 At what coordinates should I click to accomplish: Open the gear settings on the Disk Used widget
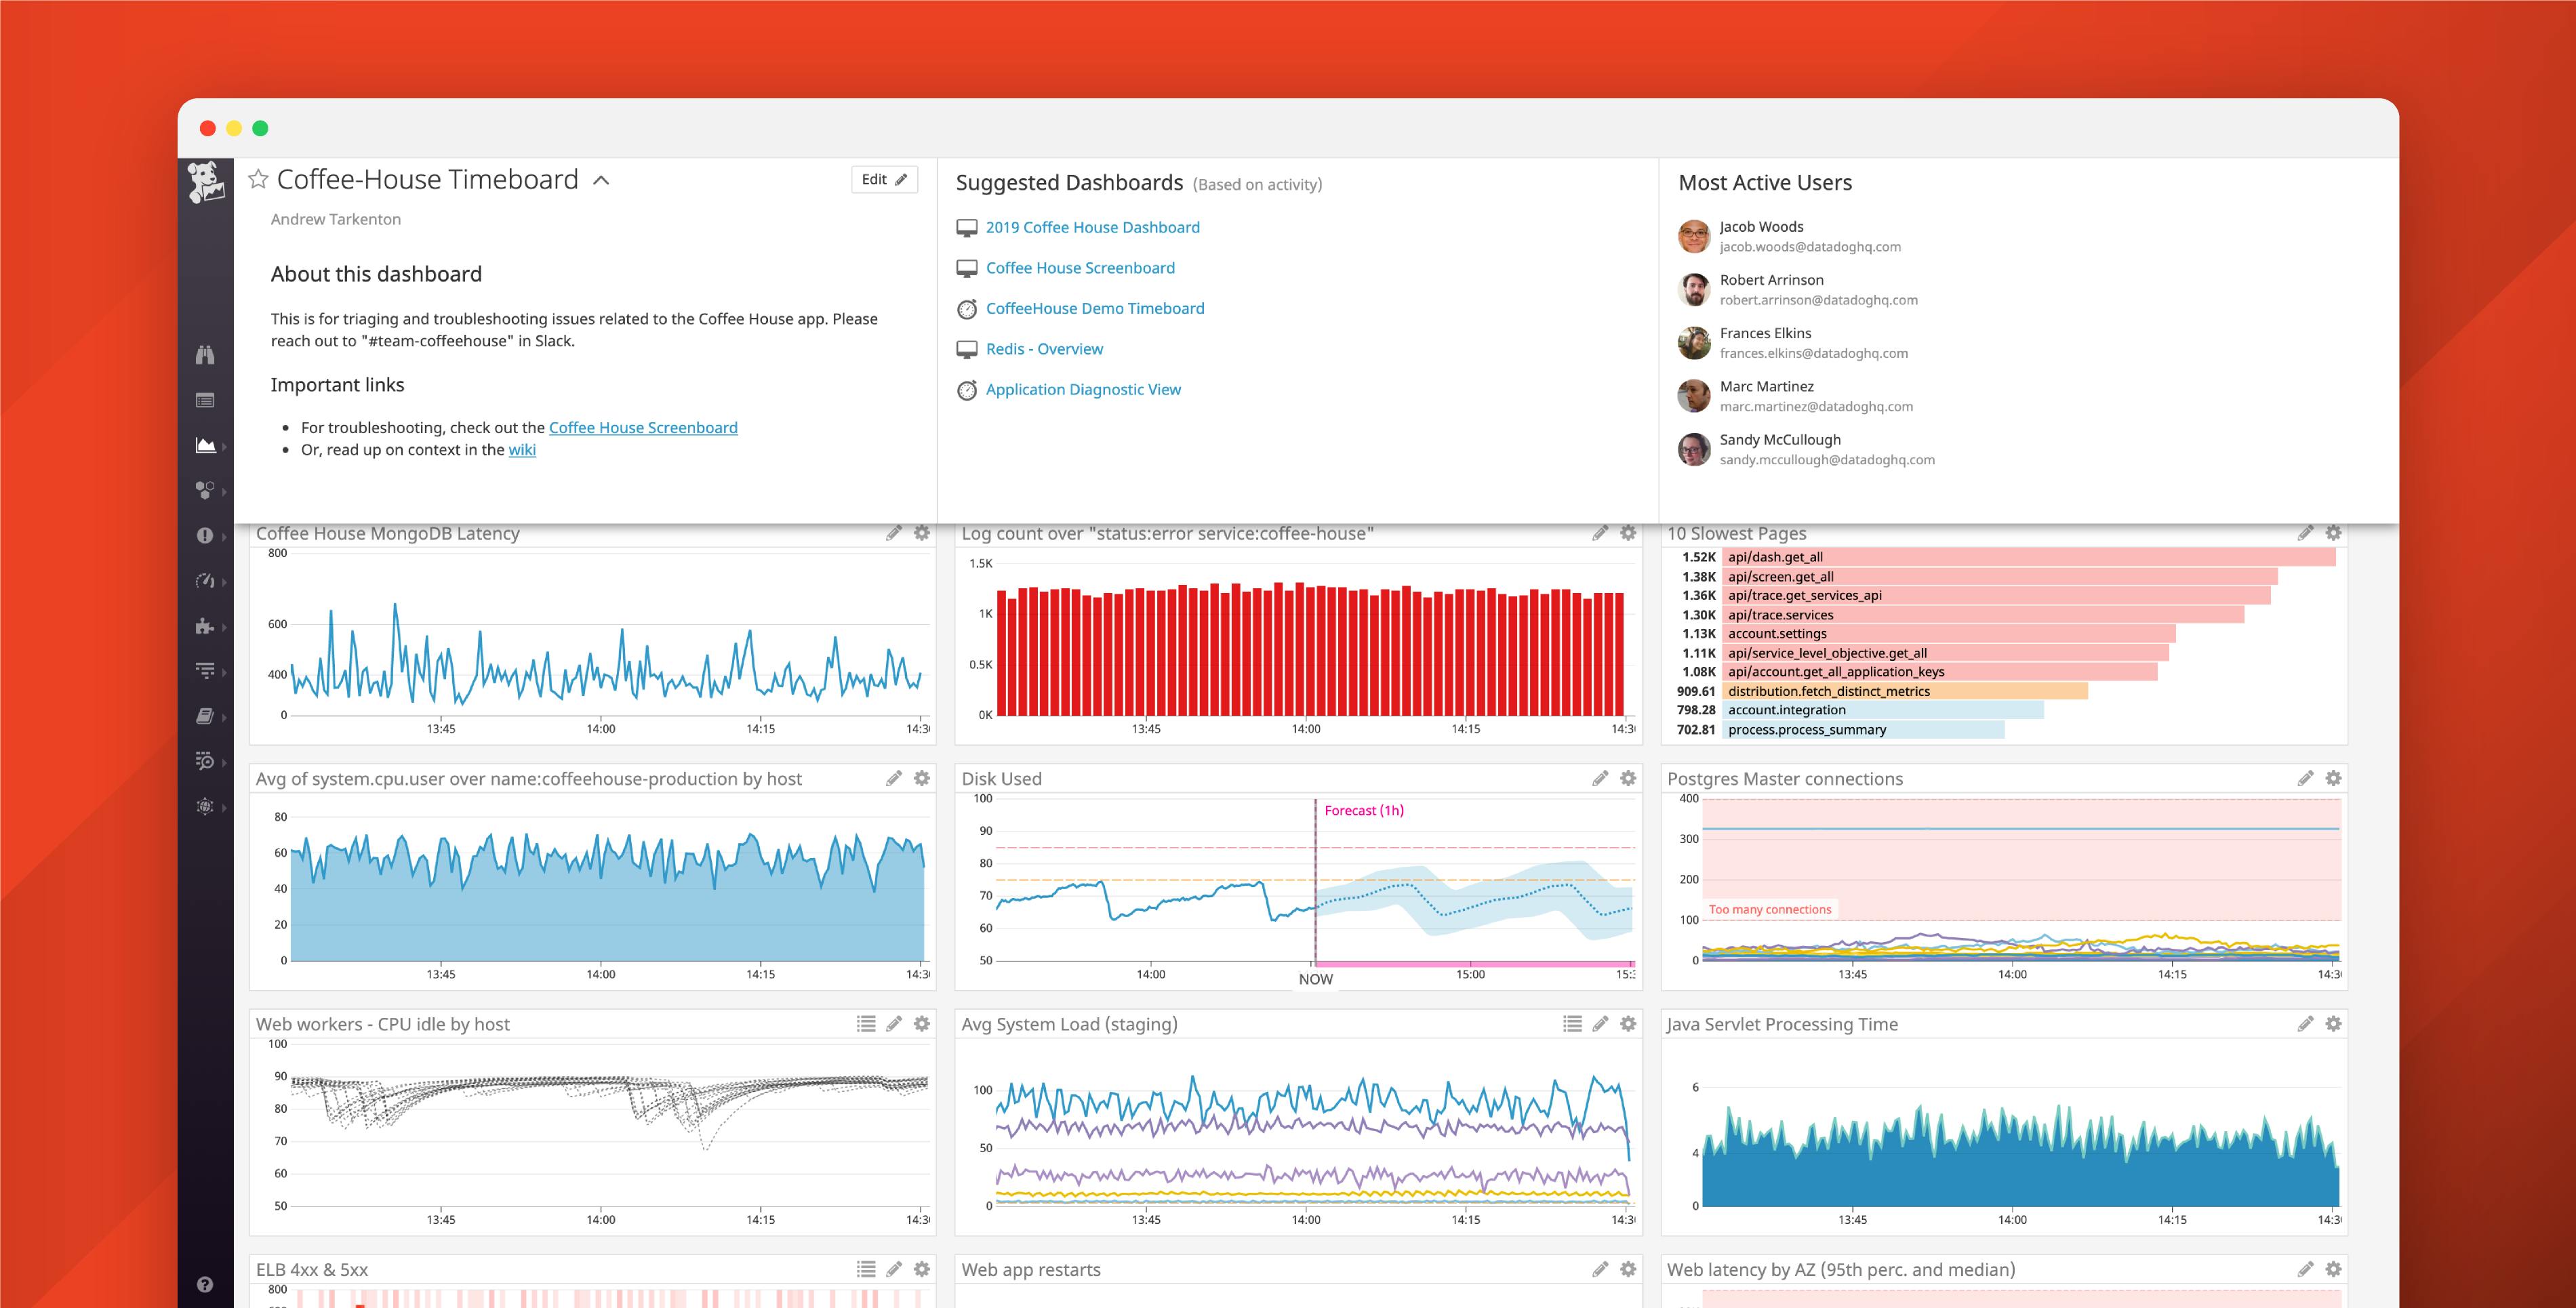click(x=1628, y=777)
